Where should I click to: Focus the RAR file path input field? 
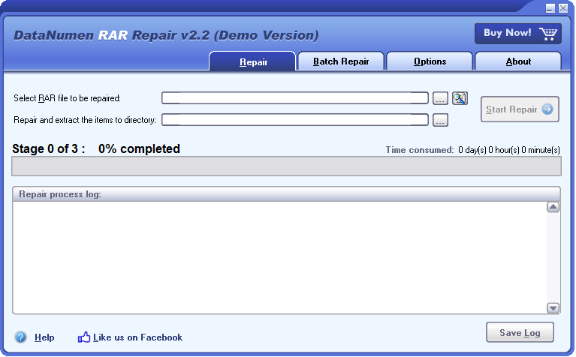[295, 98]
